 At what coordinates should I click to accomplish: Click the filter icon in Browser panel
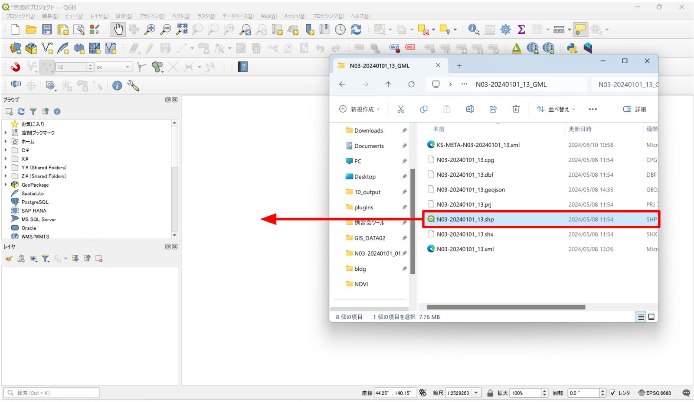click(33, 111)
